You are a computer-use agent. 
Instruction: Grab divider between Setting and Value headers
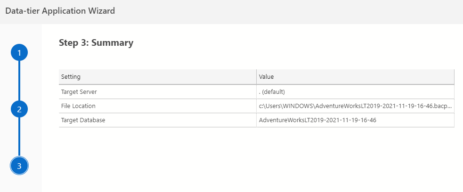pos(257,76)
